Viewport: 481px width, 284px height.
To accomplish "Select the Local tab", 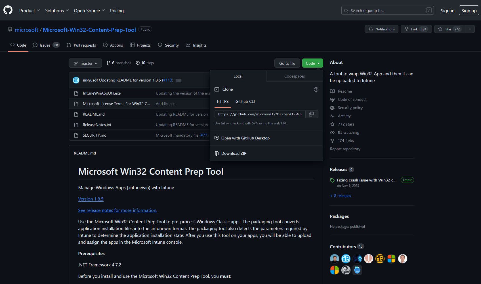I will pos(238,76).
